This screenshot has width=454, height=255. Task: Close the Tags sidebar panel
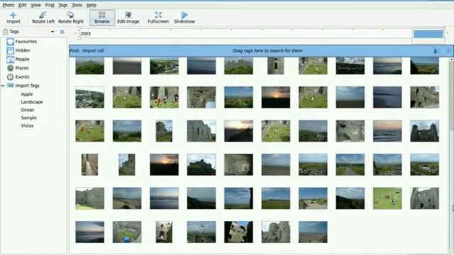coord(62,32)
